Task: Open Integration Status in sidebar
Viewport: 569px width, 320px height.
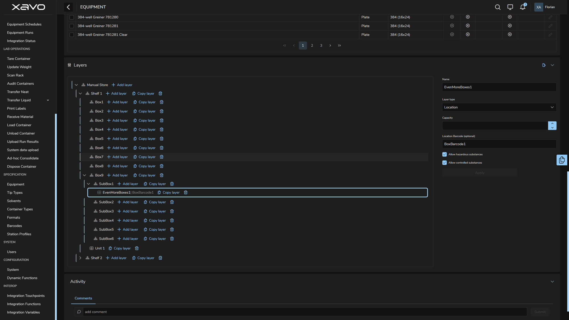Action: click(x=21, y=41)
